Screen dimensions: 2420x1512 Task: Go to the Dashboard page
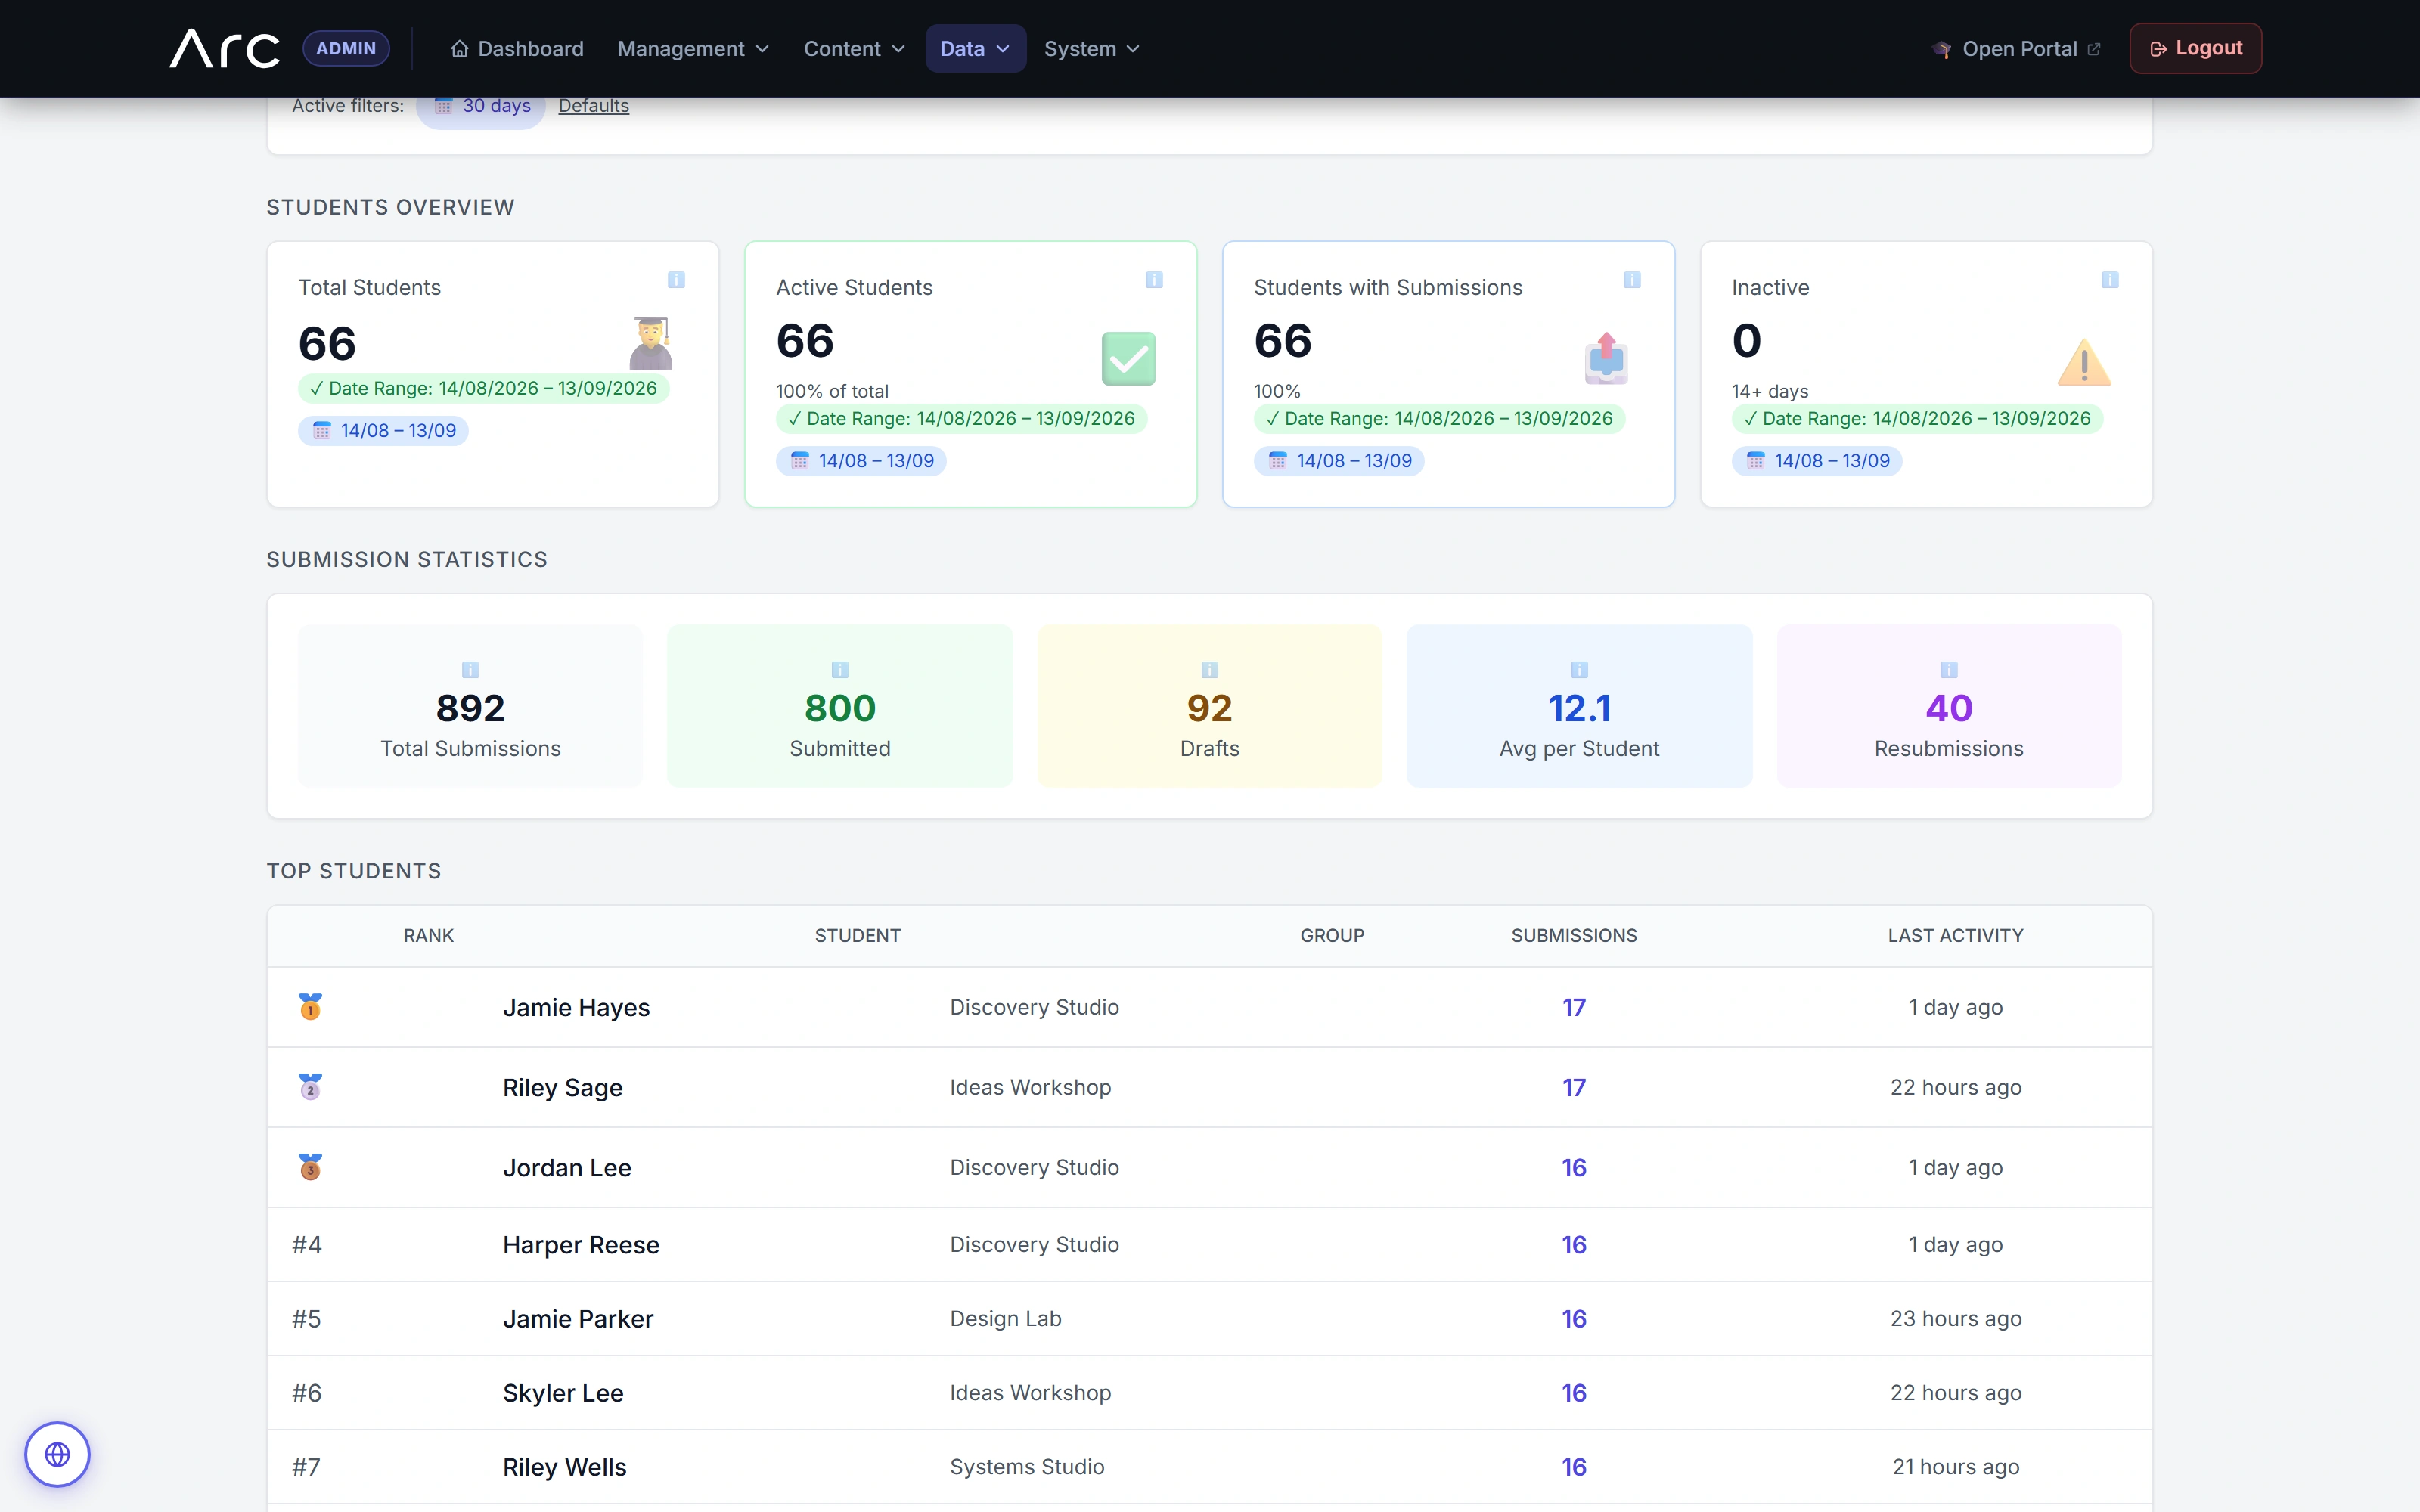coord(517,48)
